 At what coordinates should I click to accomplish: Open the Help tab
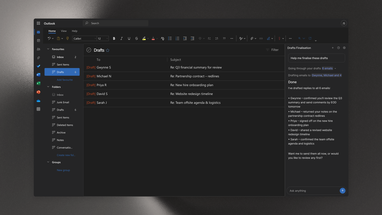click(74, 31)
